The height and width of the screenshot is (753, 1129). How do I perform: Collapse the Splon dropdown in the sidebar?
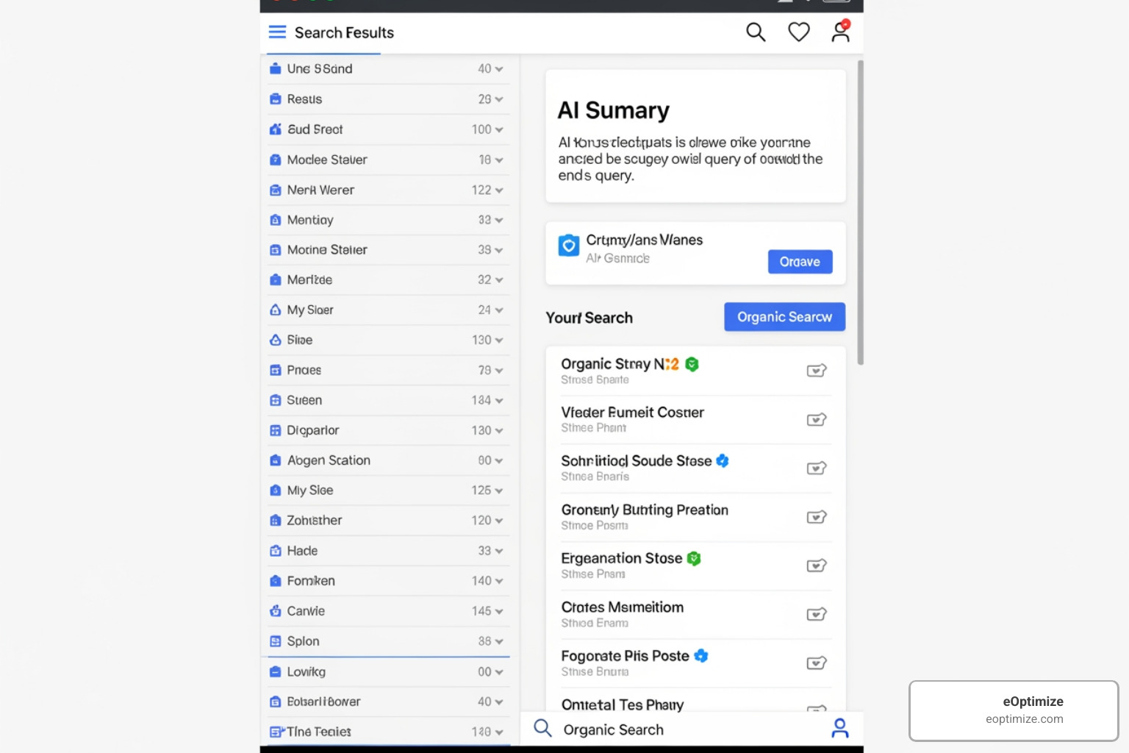click(498, 640)
